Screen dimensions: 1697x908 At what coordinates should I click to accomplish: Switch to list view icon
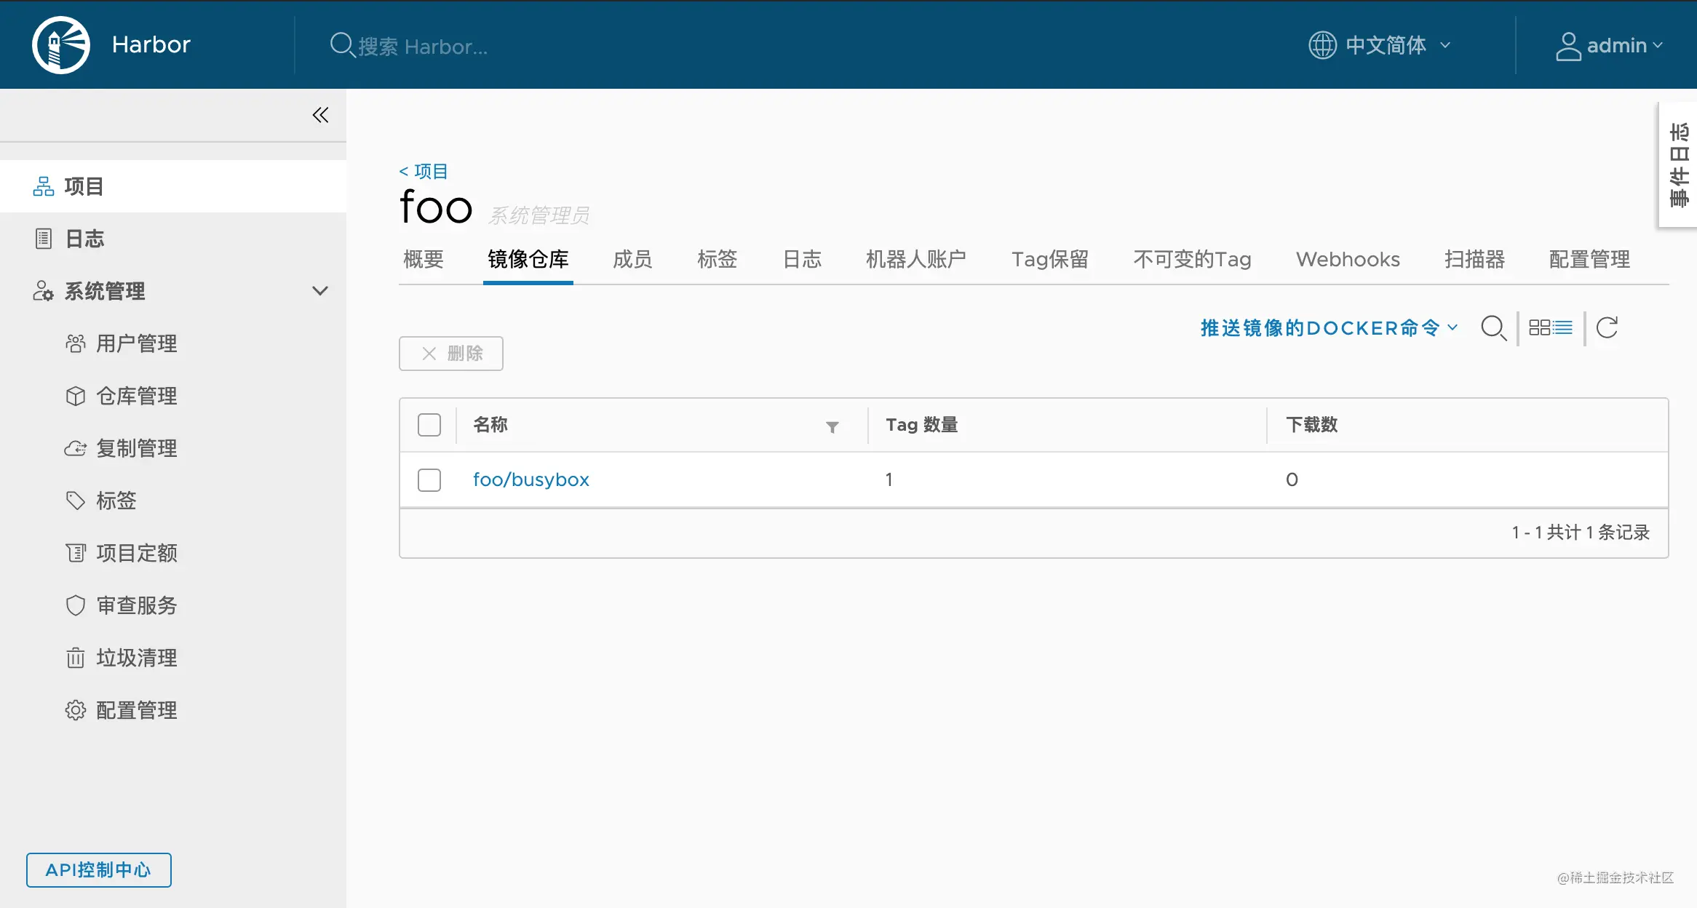click(1562, 328)
